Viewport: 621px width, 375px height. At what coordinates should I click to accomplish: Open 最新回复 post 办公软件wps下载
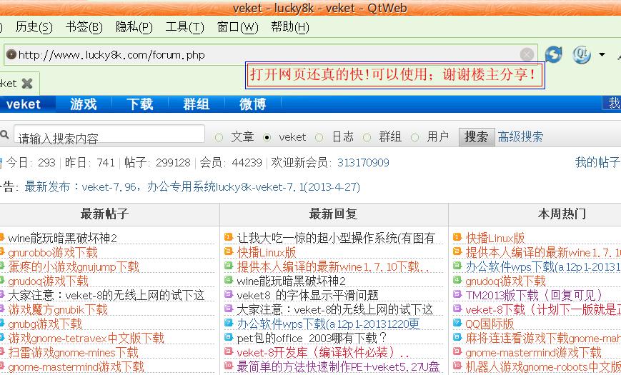328,324
